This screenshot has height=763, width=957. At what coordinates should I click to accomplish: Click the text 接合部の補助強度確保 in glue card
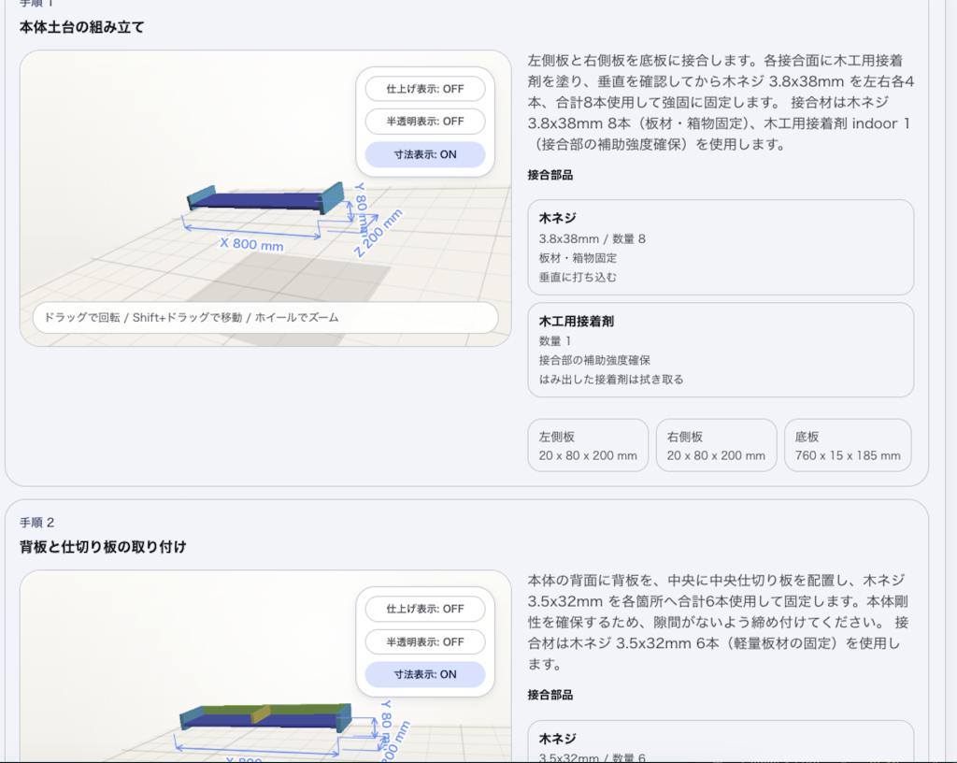[594, 360]
